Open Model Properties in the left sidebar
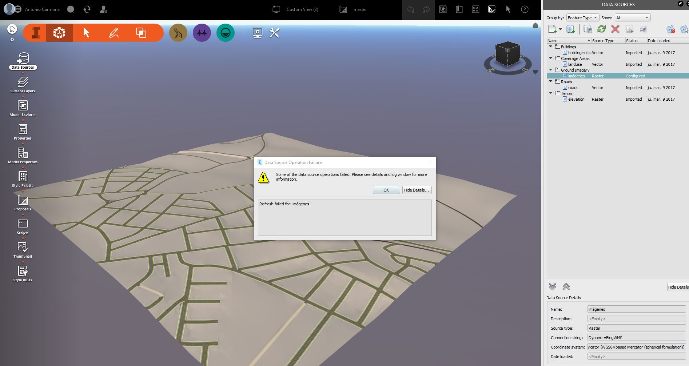Viewport: 689px width, 366px height. point(23,155)
